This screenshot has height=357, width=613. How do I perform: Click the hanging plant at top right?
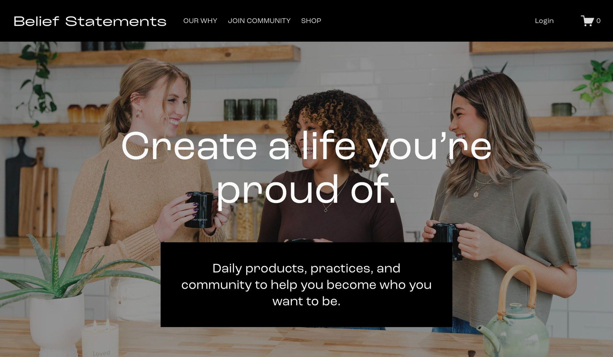594,81
